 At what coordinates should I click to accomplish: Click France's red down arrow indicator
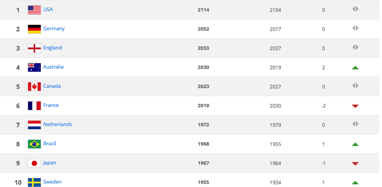tap(355, 106)
